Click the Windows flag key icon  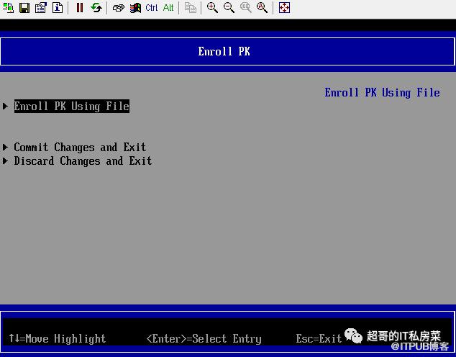coord(135,8)
